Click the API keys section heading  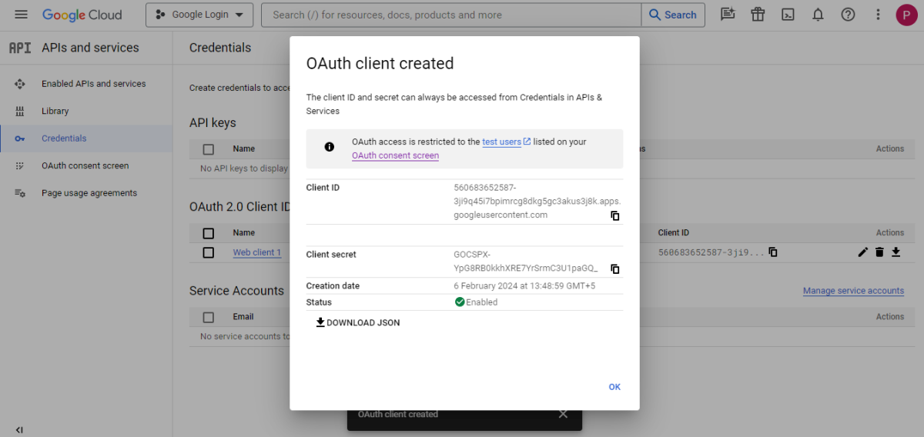pos(213,123)
